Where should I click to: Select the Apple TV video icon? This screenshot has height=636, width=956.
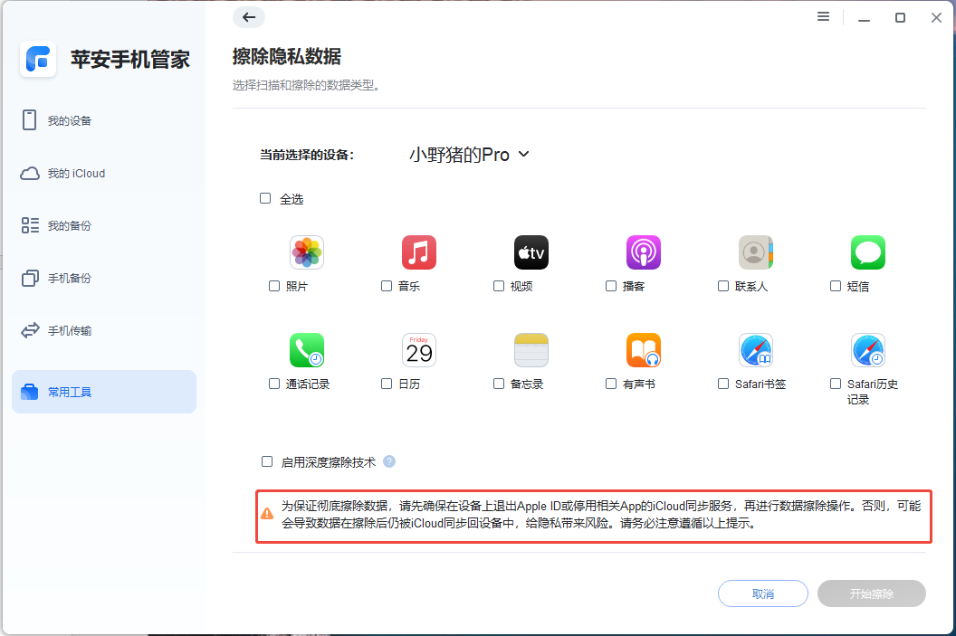(x=531, y=252)
